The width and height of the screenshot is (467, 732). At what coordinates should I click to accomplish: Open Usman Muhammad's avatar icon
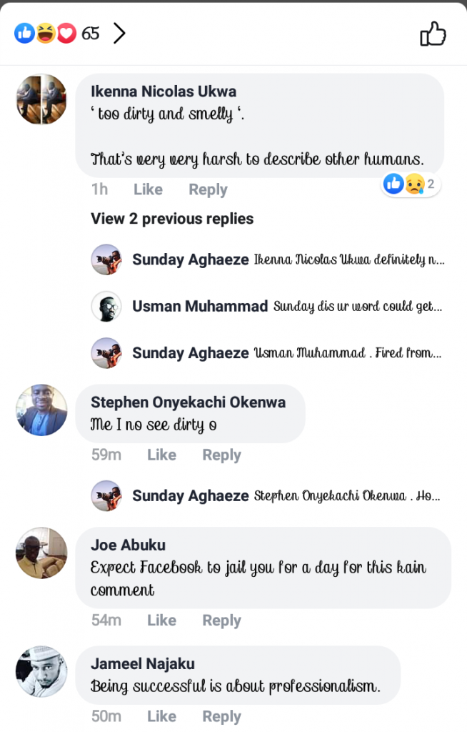click(106, 307)
